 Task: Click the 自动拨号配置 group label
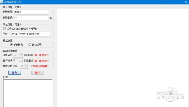pyautogui.click(x=10, y=51)
